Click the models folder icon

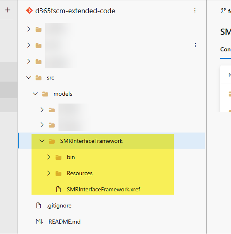point(45,94)
